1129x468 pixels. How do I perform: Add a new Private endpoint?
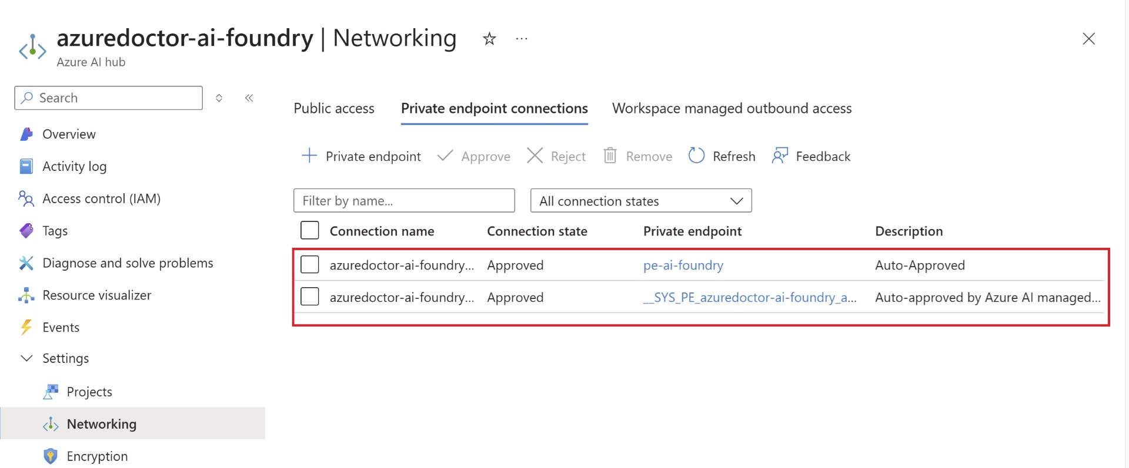[361, 156]
